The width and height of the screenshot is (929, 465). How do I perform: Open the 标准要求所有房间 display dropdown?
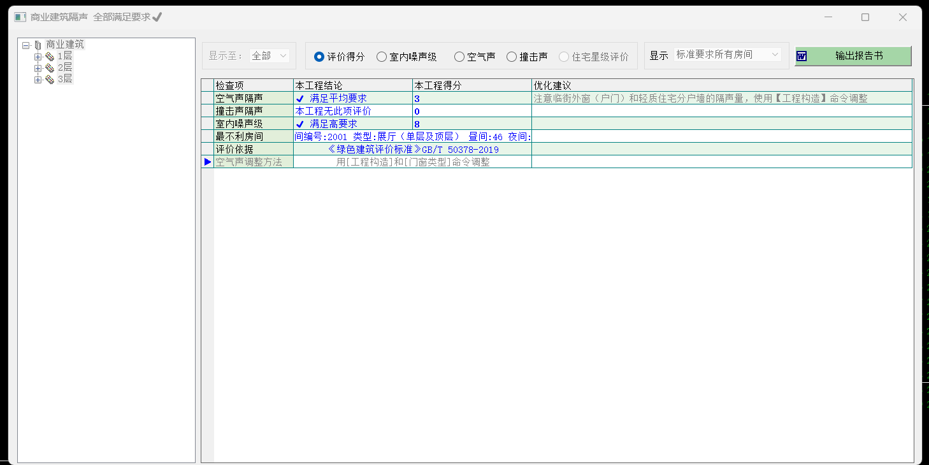tap(727, 55)
